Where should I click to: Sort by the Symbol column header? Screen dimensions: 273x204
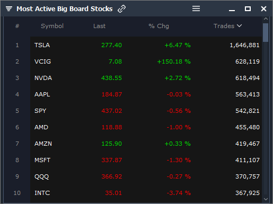pyautogui.click(x=52, y=26)
